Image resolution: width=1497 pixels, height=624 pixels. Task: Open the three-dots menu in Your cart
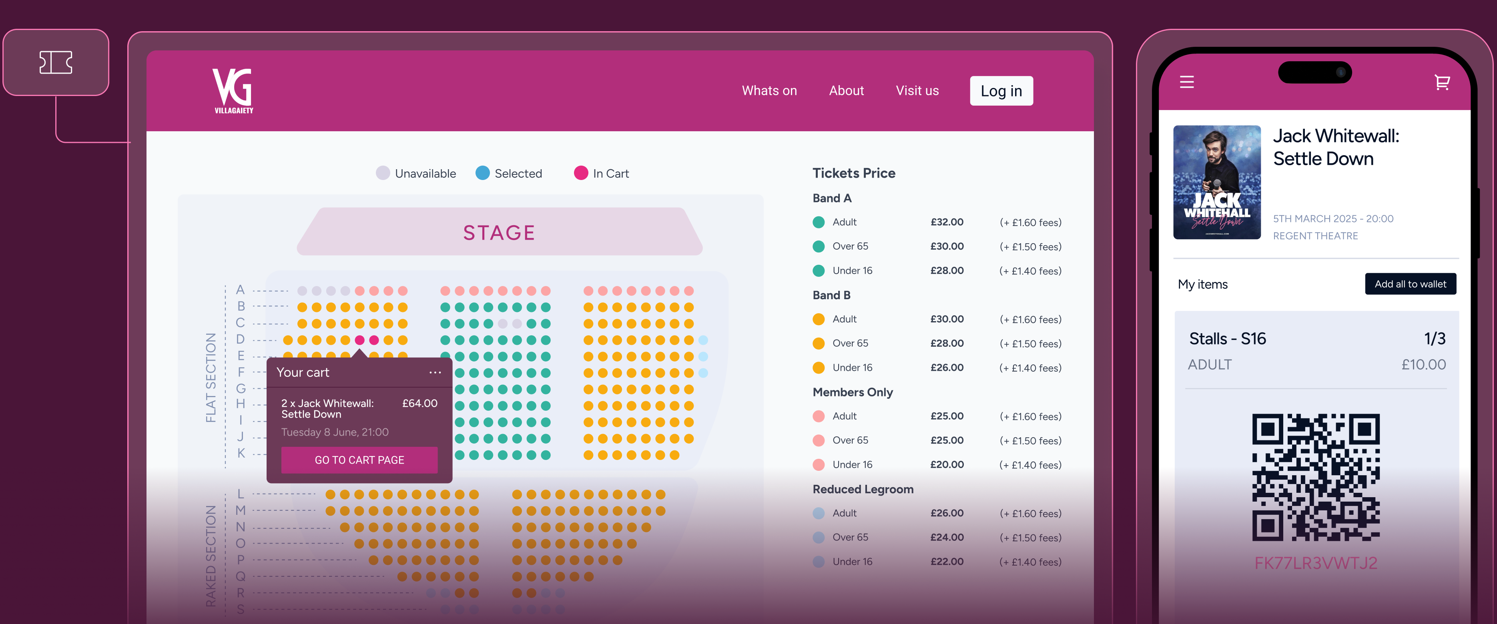tap(435, 372)
